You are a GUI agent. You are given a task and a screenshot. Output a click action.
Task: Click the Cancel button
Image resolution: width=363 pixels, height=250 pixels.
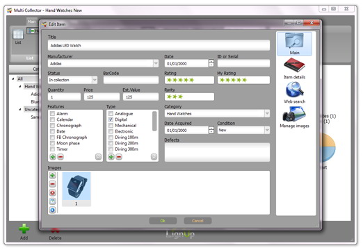197,221
